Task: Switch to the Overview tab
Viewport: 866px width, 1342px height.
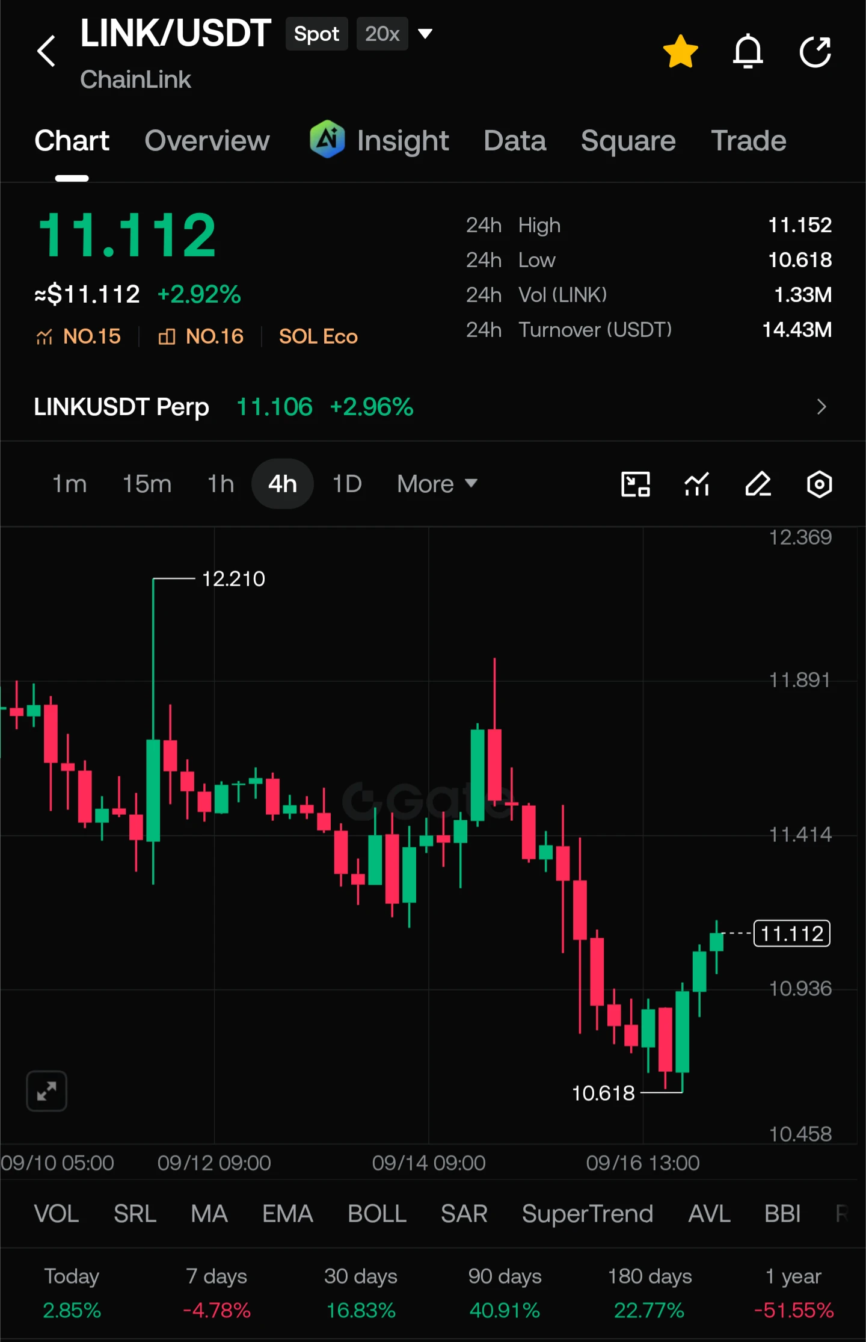Action: click(207, 141)
